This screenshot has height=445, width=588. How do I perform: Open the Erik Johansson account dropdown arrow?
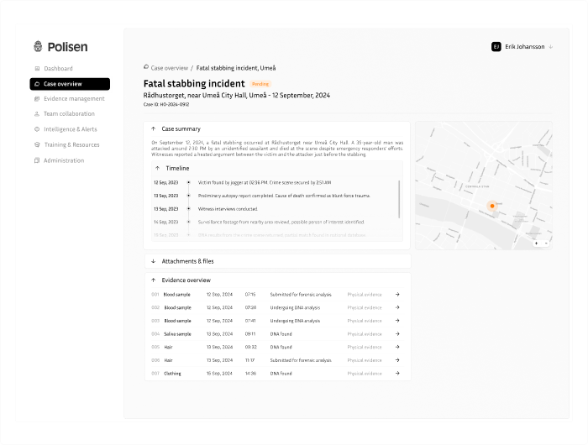pyautogui.click(x=551, y=47)
